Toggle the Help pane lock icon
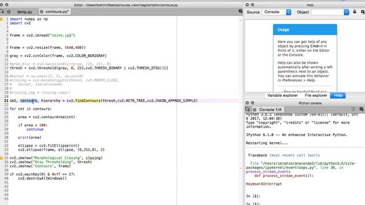This screenshot has width=365, height=205. [x=355, y=11]
